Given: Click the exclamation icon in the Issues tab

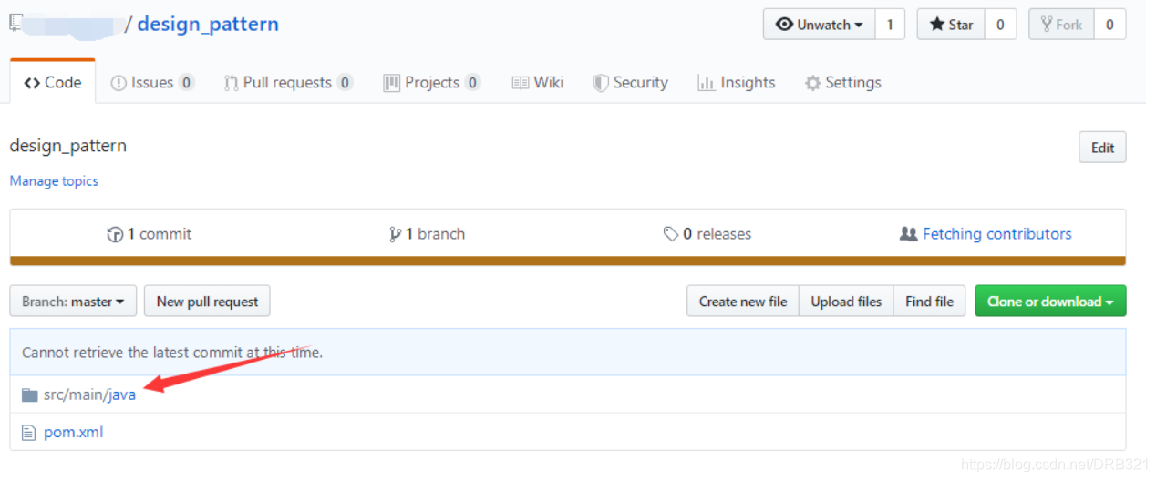Looking at the screenshot, I should (x=119, y=83).
